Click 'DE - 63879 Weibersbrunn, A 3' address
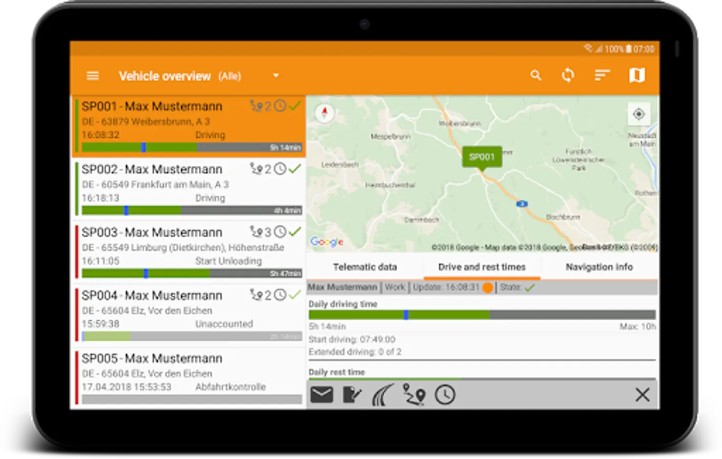The width and height of the screenshot is (722, 459). tap(146, 121)
